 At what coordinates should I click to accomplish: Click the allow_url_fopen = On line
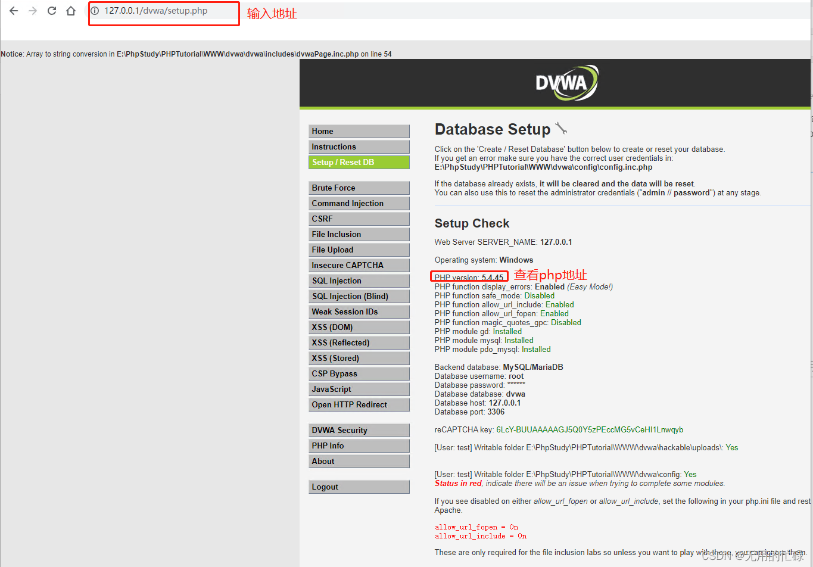pyautogui.click(x=476, y=527)
